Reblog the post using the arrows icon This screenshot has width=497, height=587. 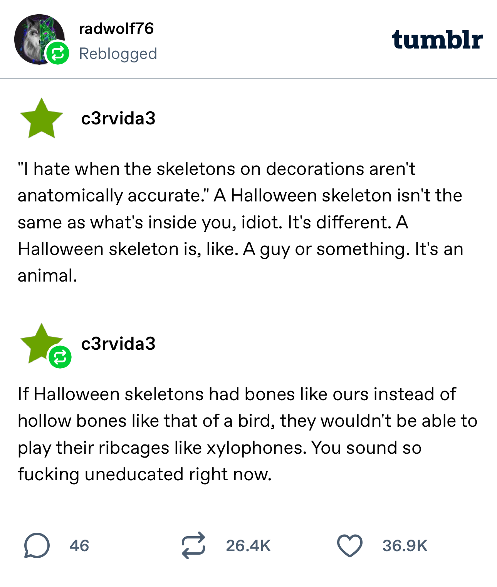193,545
